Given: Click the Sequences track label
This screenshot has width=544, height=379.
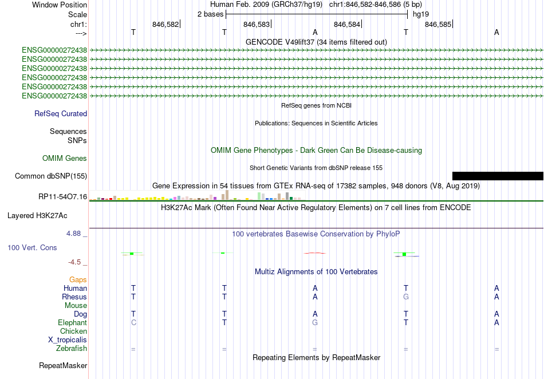Looking at the screenshot, I should pyautogui.click(x=68, y=132).
